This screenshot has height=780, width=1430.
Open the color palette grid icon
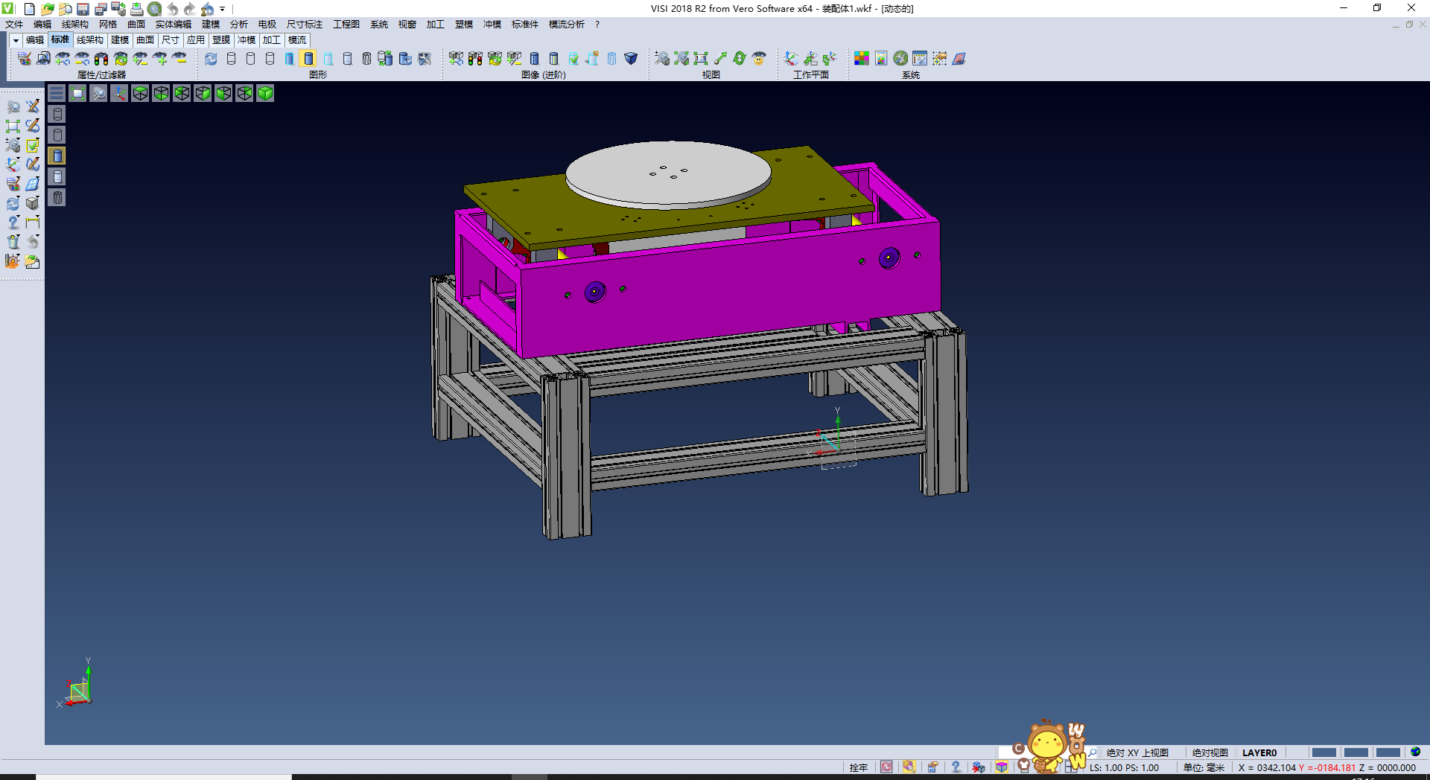tap(862, 59)
